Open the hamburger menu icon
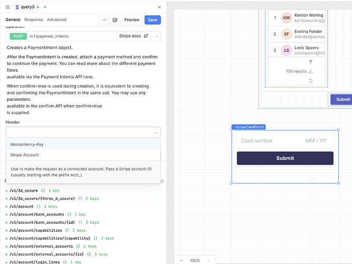This screenshot has width=352, height=264. (x=7, y=7)
